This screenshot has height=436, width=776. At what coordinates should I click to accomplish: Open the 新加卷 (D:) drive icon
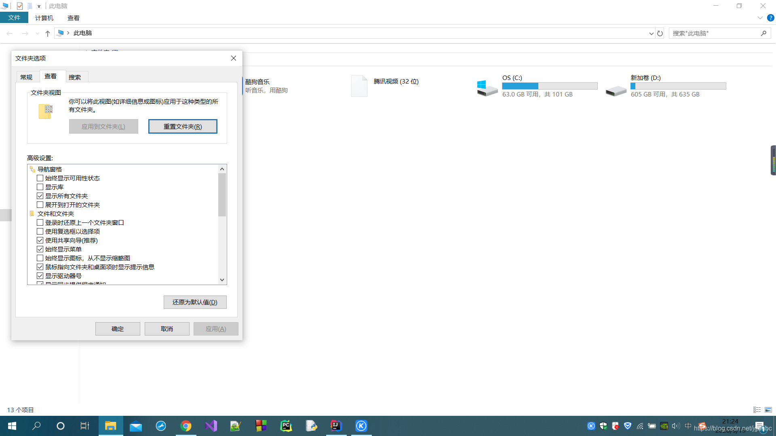[616, 90]
